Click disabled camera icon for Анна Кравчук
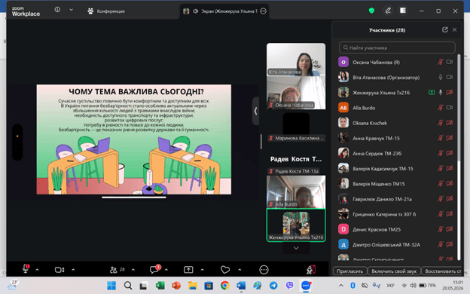The height and width of the screenshot is (294, 470). point(450,138)
